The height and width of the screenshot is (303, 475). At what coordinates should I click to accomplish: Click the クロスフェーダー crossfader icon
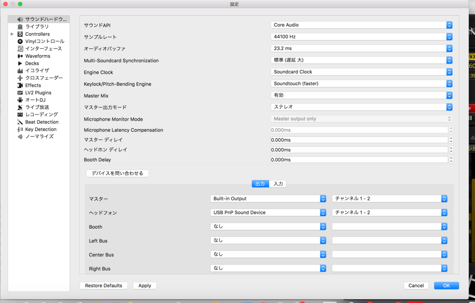pos(20,78)
